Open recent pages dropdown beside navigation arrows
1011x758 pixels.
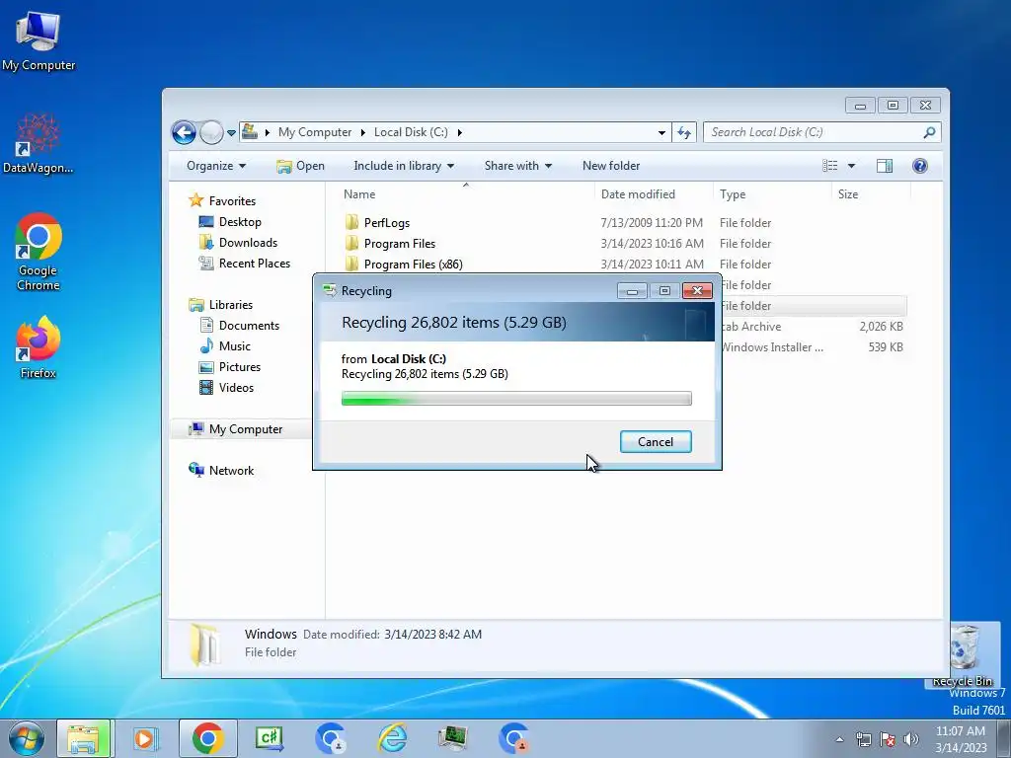(231, 133)
